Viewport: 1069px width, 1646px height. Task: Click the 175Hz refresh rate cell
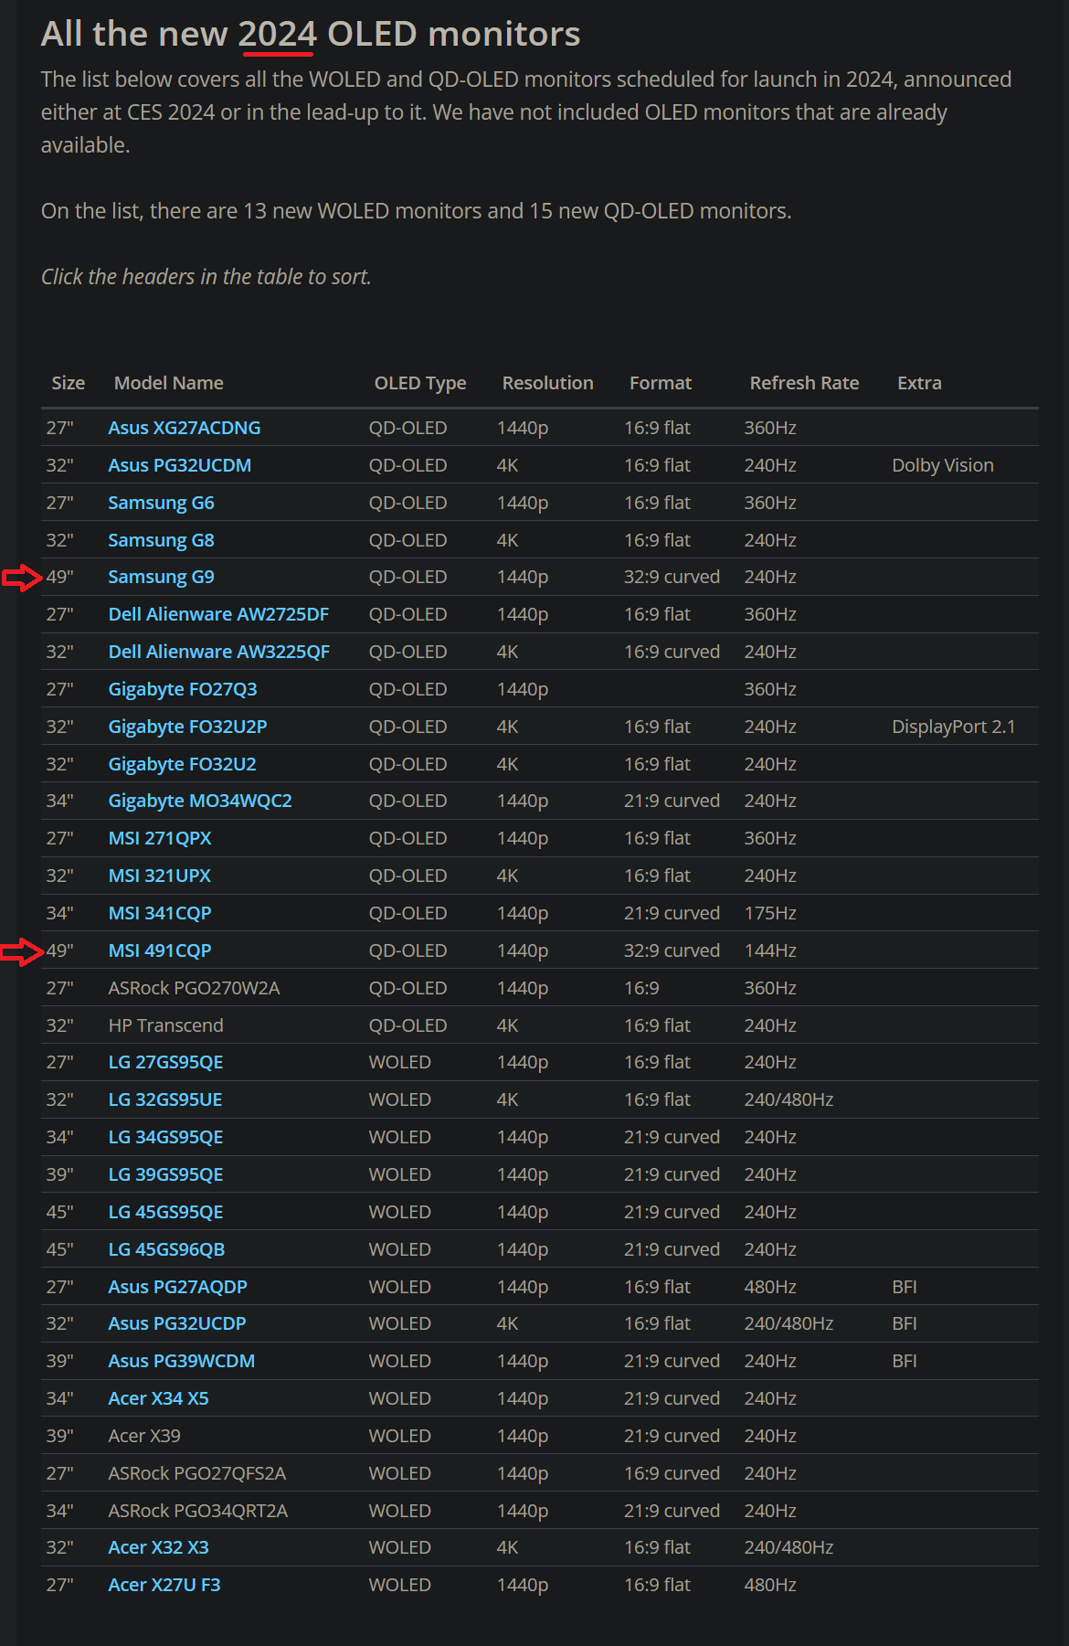(x=770, y=913)
